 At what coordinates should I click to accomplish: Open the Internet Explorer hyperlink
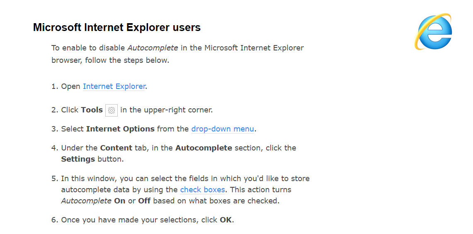coord(114,86)
